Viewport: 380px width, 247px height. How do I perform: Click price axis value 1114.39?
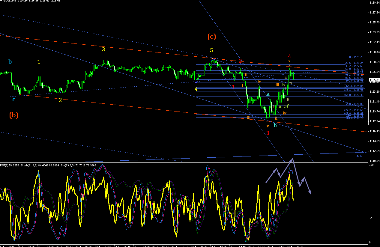pyautogui.click(x=375, y=141)
